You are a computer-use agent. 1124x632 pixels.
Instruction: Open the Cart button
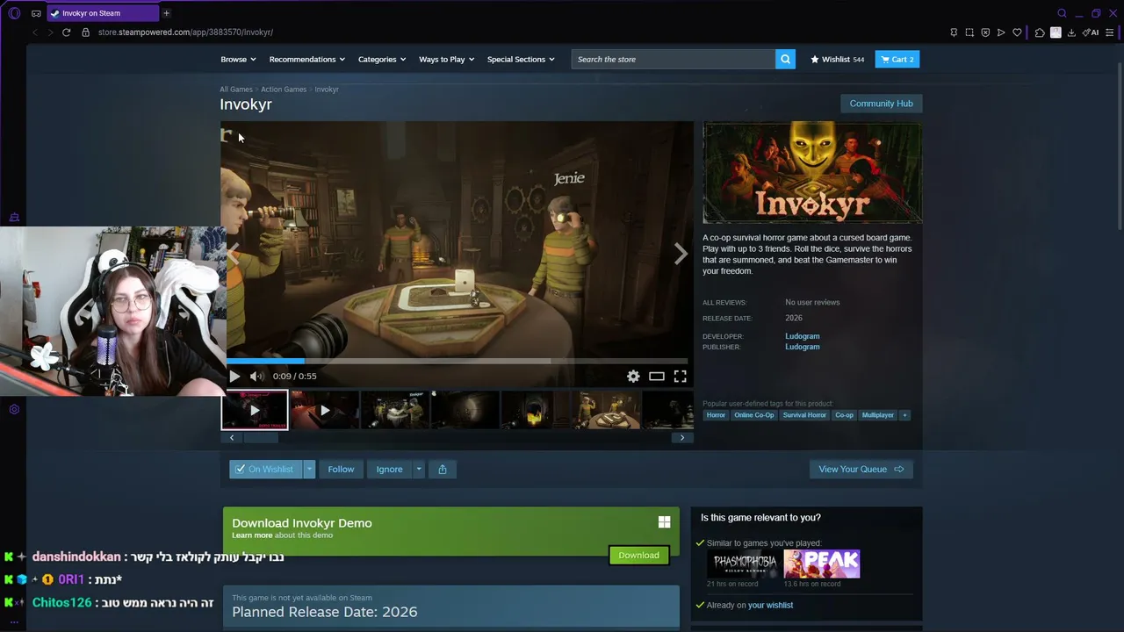click(x=897, y=59)
